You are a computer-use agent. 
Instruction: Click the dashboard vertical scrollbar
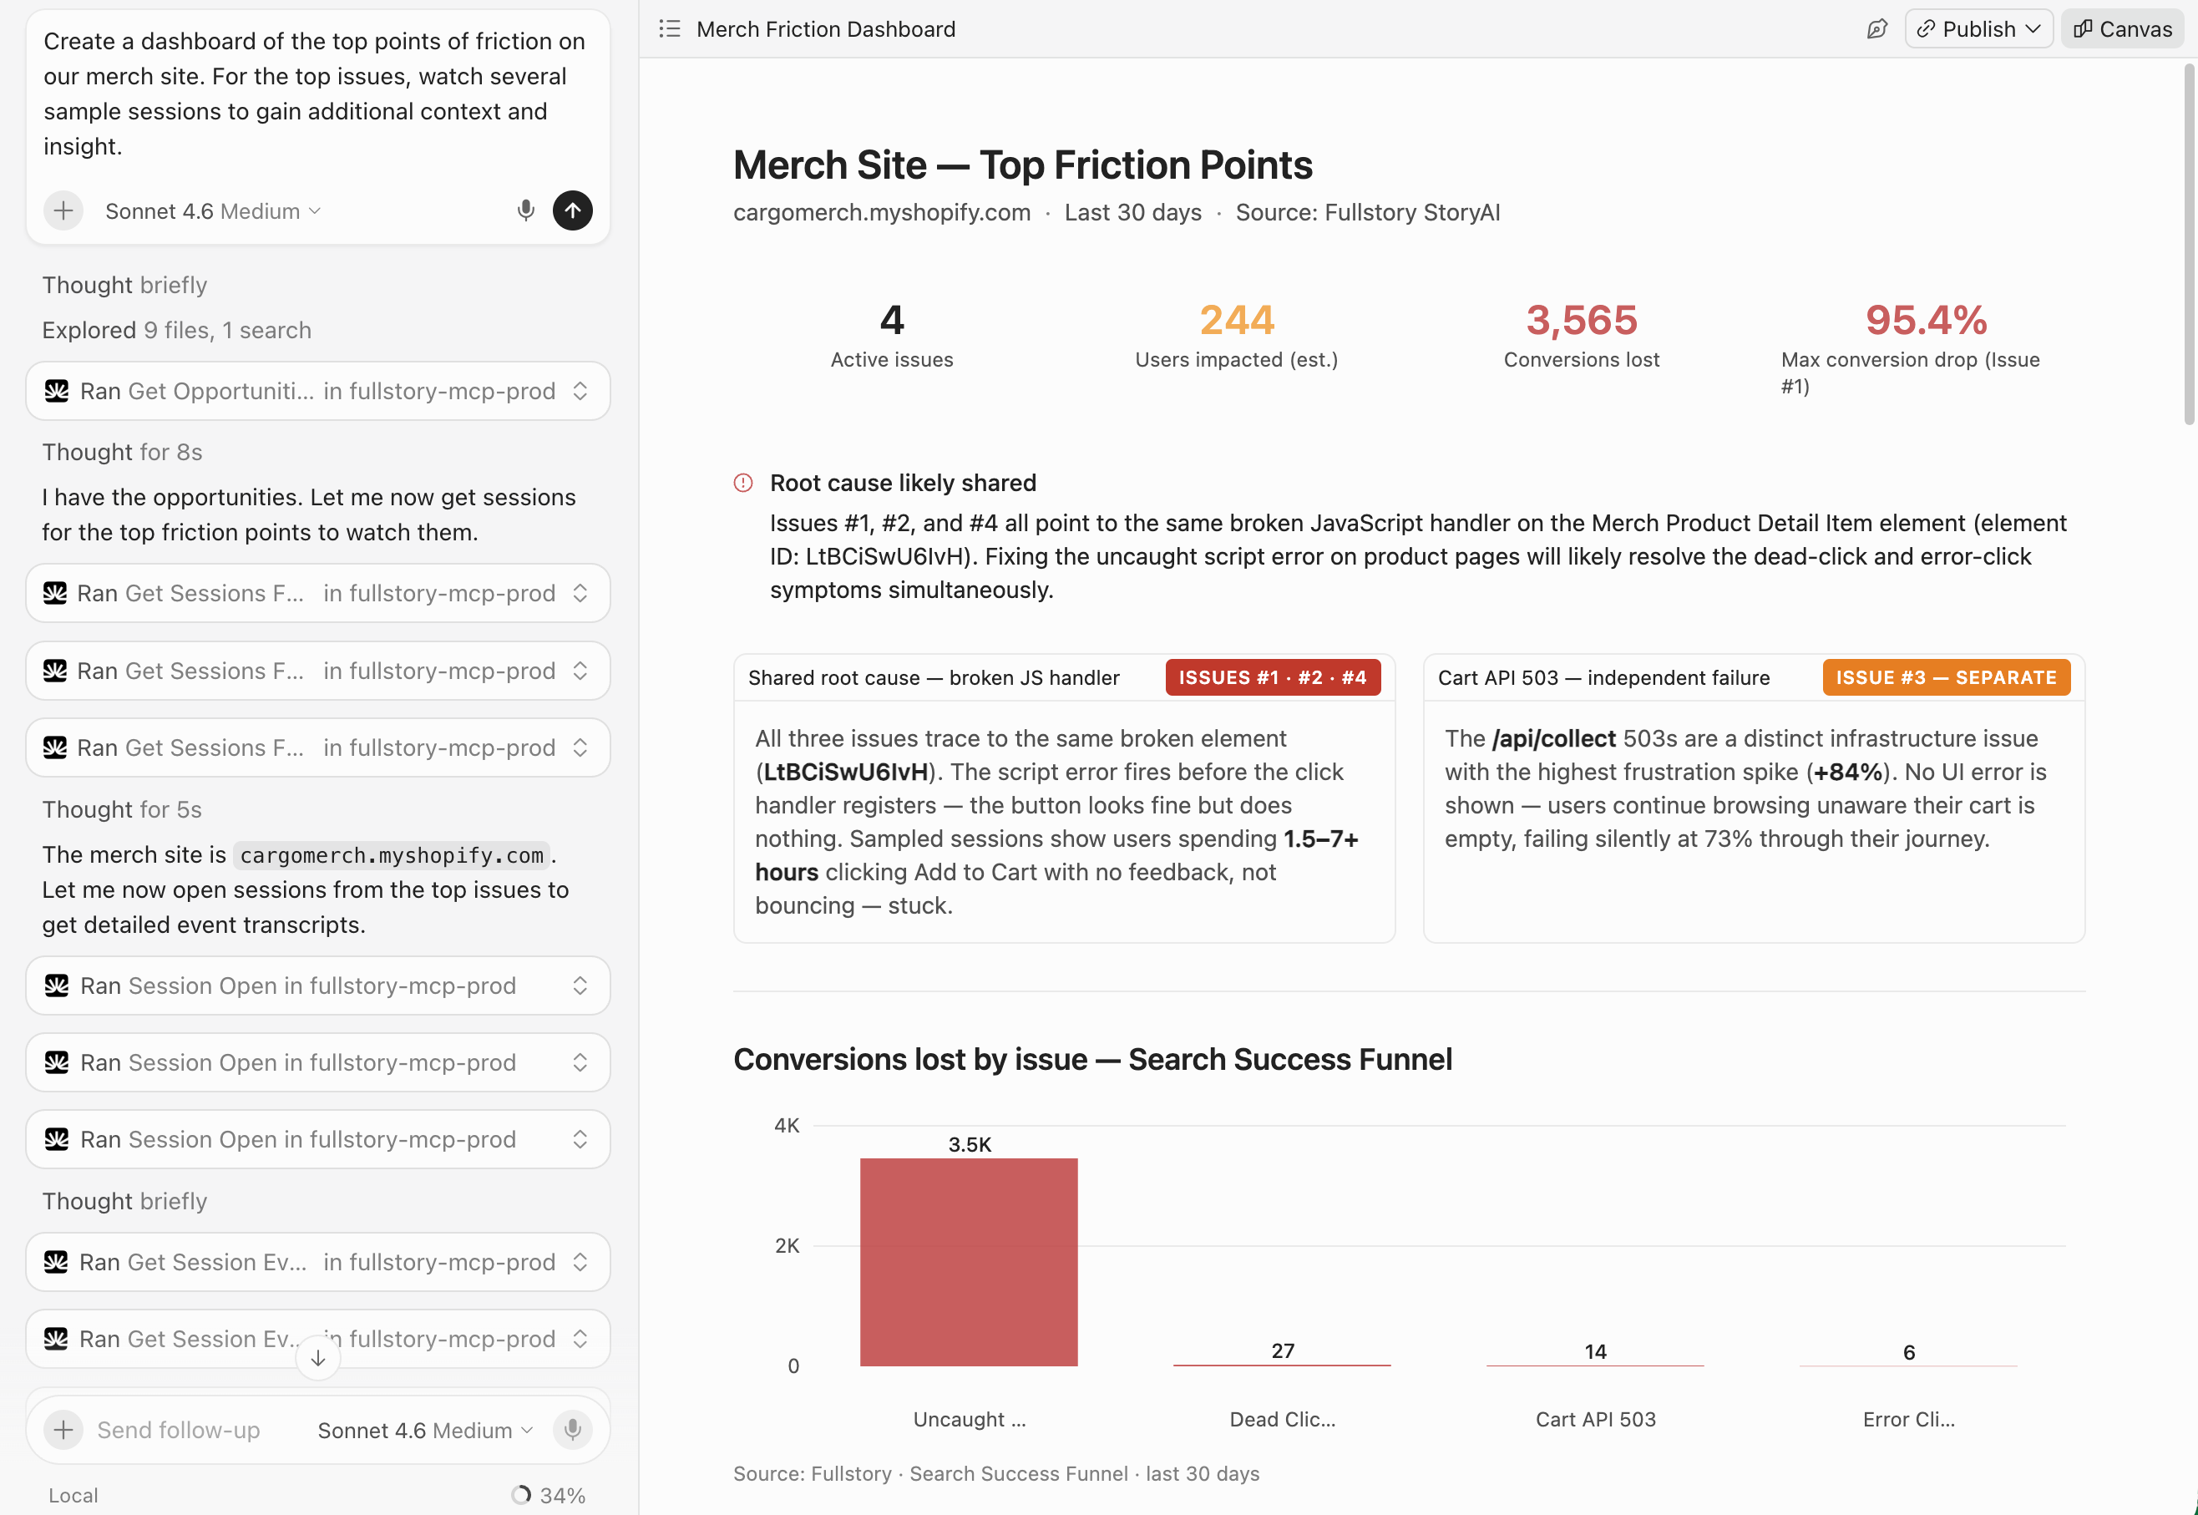pyautogui.click(x=2190, y=244)
